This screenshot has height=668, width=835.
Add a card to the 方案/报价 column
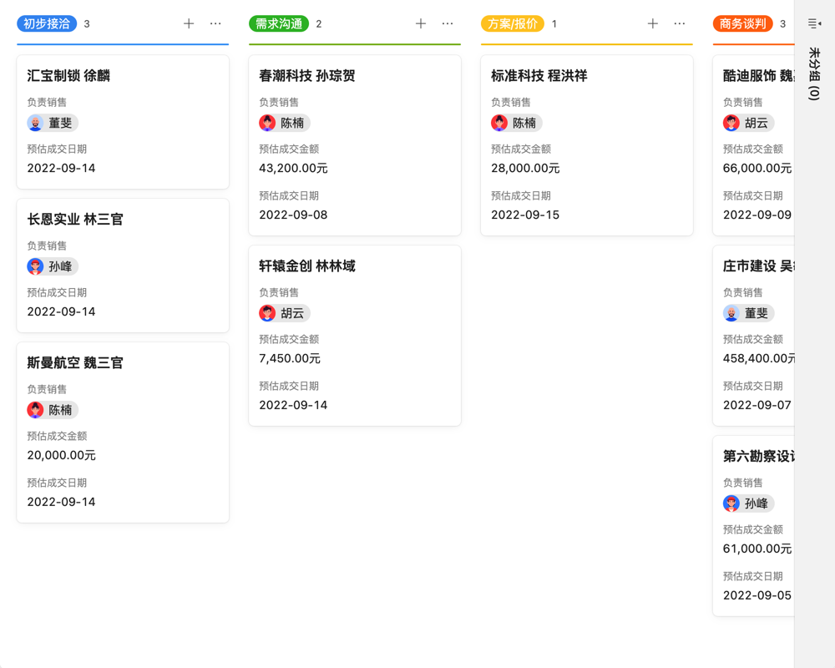click(x=652, y=24)
